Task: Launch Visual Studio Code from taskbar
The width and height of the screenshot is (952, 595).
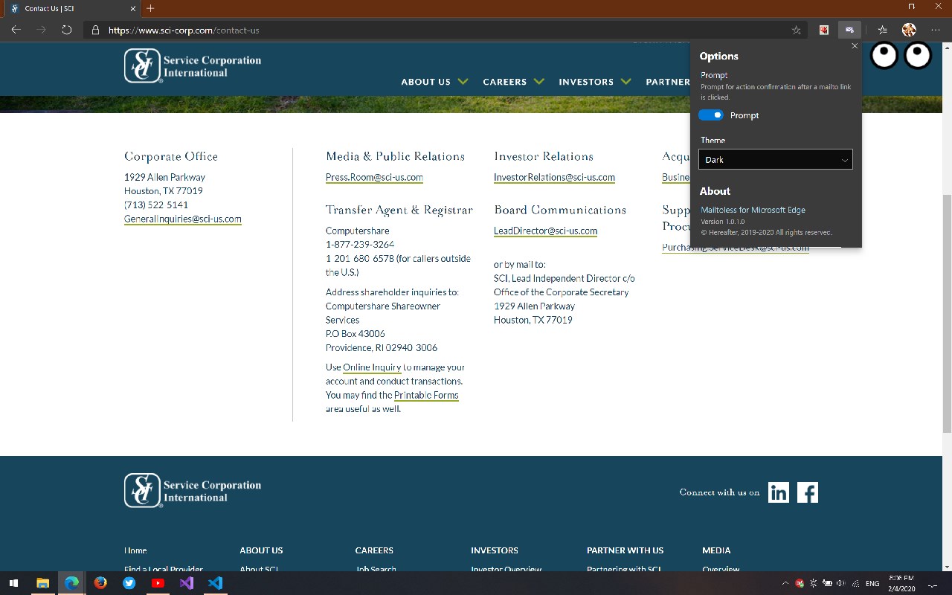Action: (216, 583)
